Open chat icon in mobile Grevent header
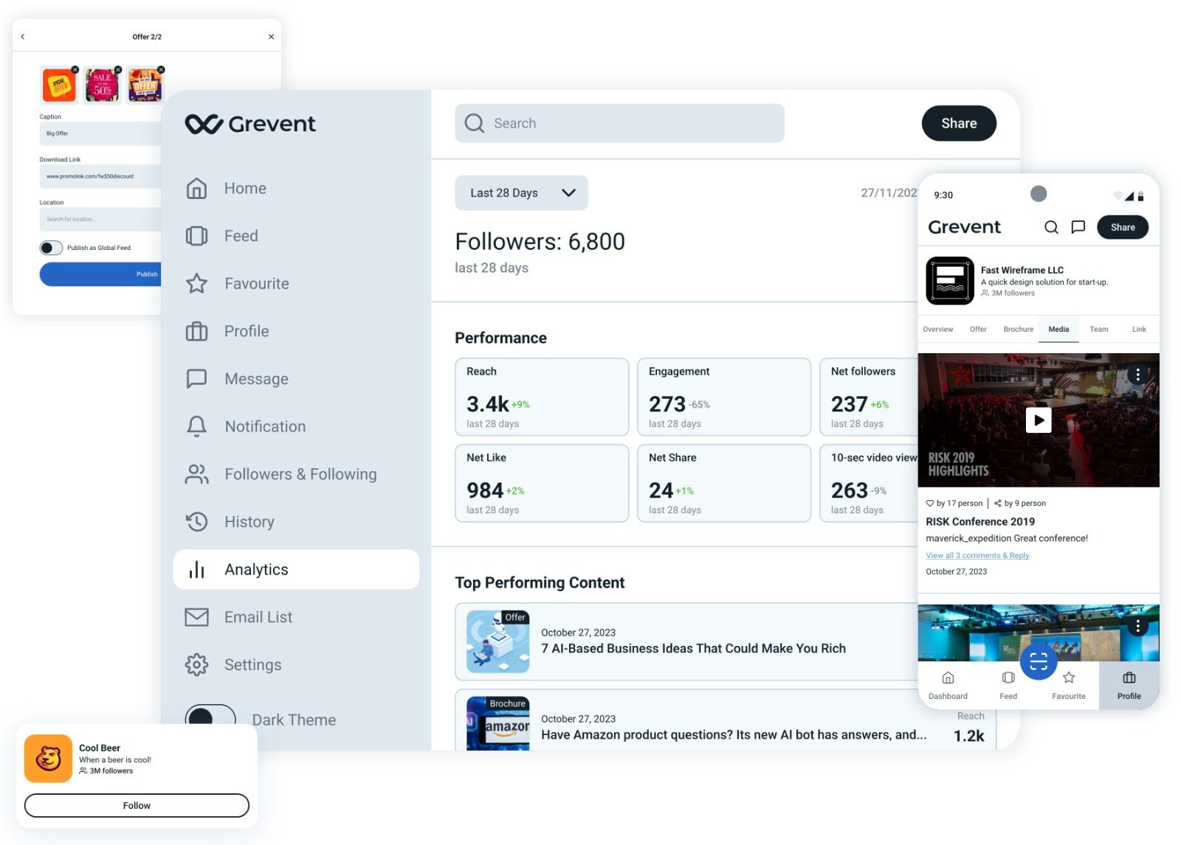 [x=1078, y=227]
